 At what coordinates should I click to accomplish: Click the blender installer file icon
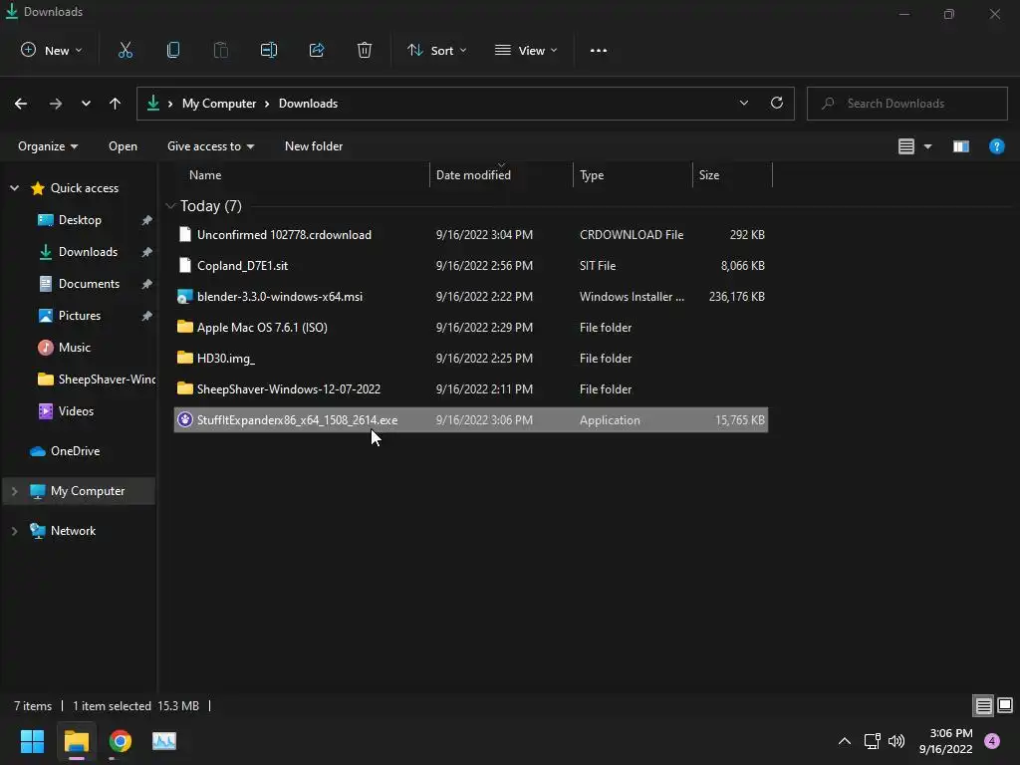pyautogui.click(x=184, y=297)
